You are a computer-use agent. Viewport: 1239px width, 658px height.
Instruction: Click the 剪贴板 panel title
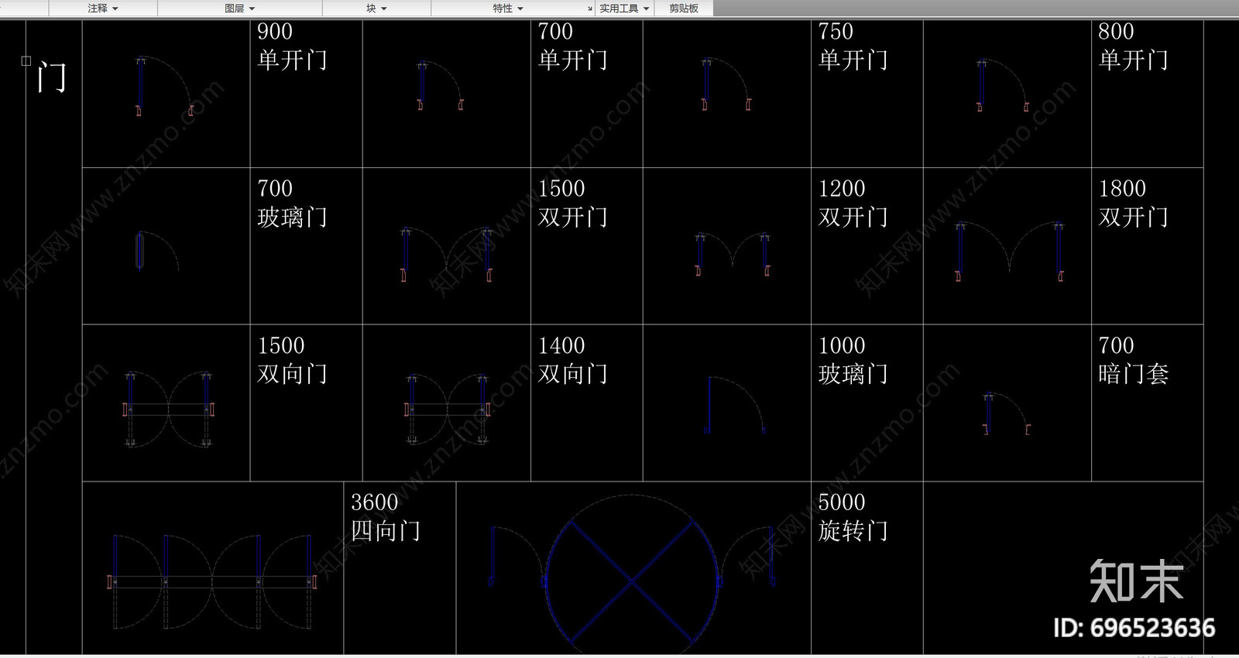click(x=684, y=9)
